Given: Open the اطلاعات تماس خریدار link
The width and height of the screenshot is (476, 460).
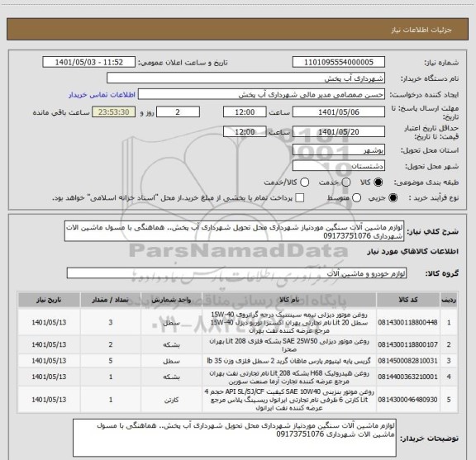Looking at the screenshot, I should (102, 95).
